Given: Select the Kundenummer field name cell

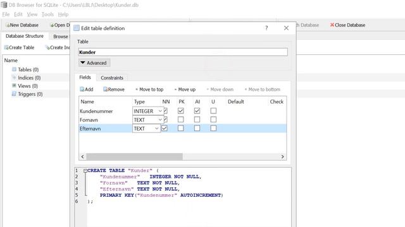Looking at the screenshot, I should pos(106,111).
